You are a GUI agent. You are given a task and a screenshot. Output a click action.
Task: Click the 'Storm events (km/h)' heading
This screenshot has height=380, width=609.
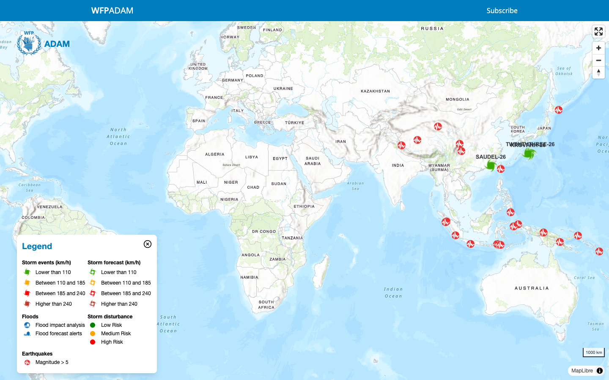pyautogui.click(x=47, y=263)
